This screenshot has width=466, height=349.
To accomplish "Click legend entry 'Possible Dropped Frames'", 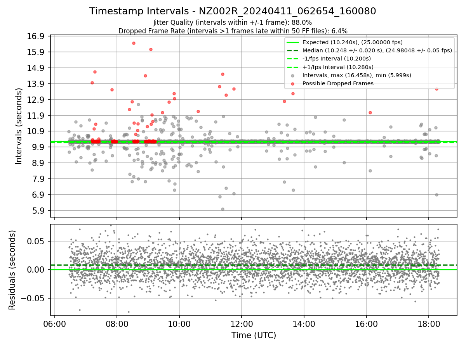I will 338,83.
